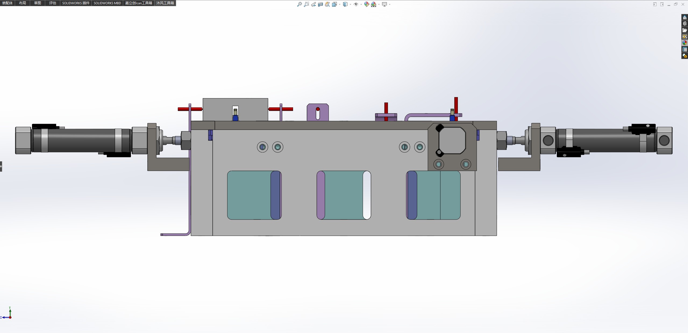
Task: Open the 评估 tab
Action: coord(53,3)
